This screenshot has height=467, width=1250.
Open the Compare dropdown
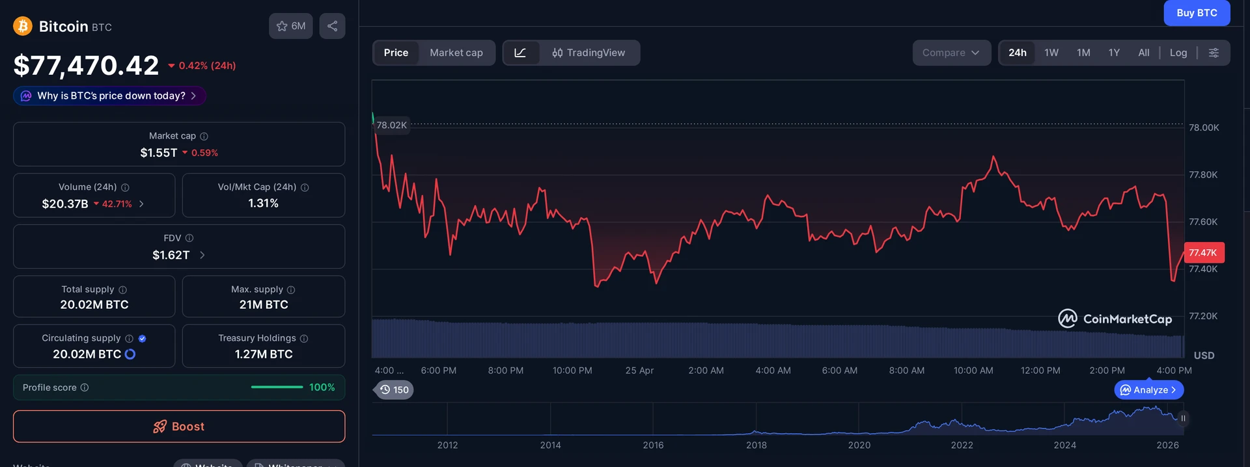pyautogui.click(x=951, y=53)
